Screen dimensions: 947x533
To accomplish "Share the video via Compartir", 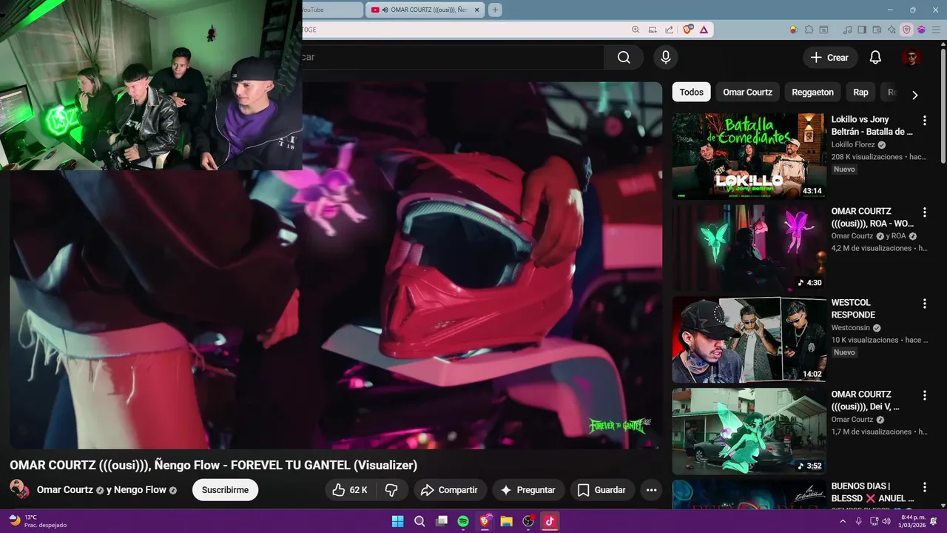I will (450, 490).
